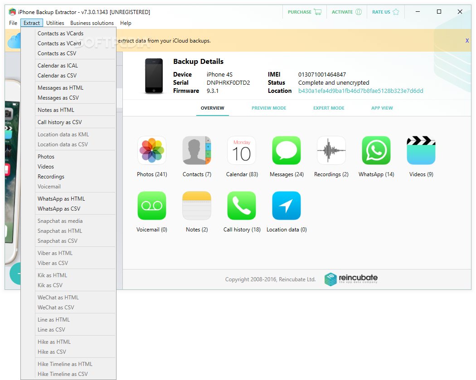Open the WhatsApp (14) icon

[x=376, y=150]
